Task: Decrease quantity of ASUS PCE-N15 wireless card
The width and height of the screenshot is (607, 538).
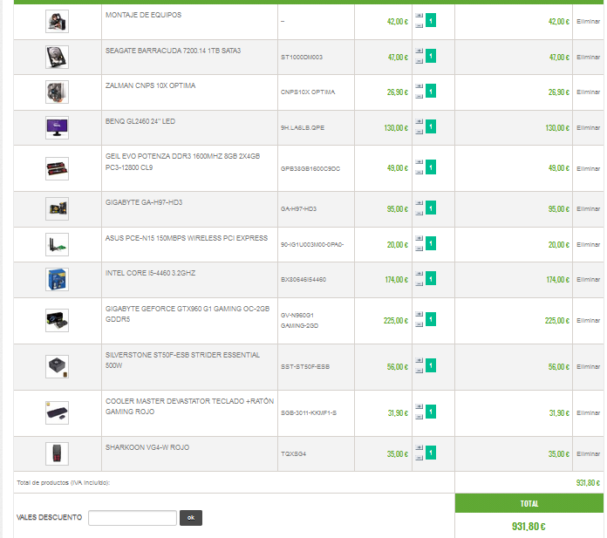Action: [x=419, y=249]
